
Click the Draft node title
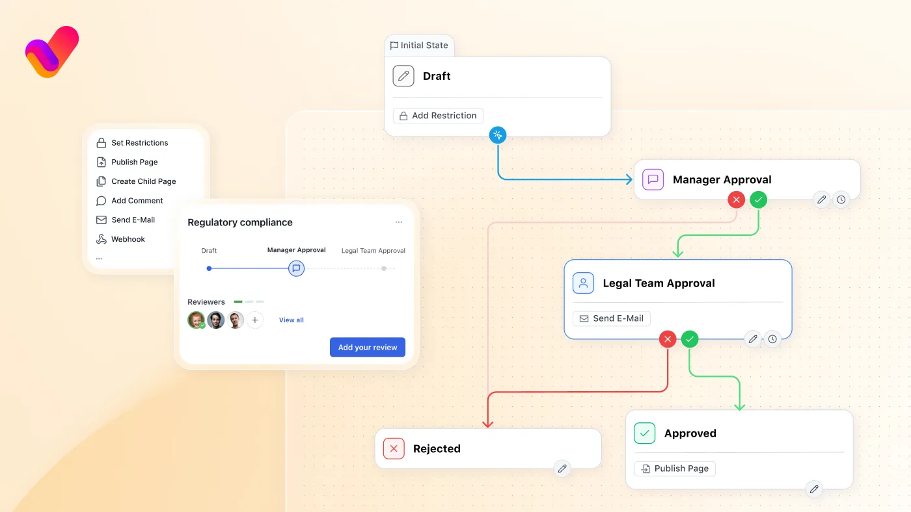pos(437,76)
